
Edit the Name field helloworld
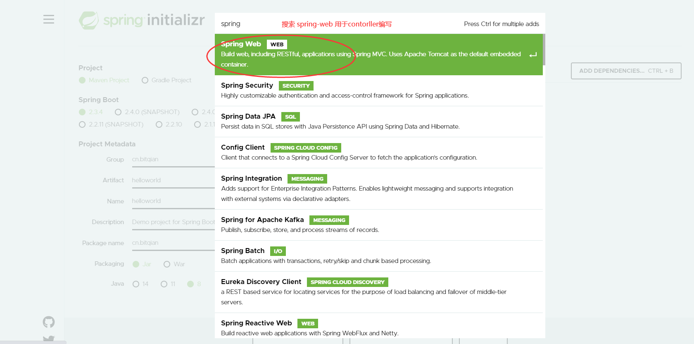173,201
